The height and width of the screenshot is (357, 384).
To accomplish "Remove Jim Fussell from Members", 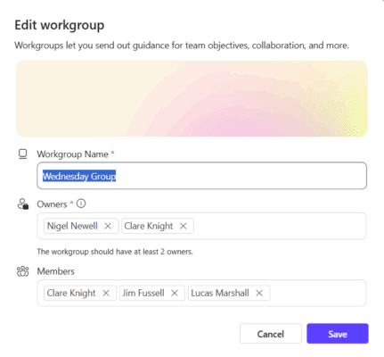I will (175, 293).
